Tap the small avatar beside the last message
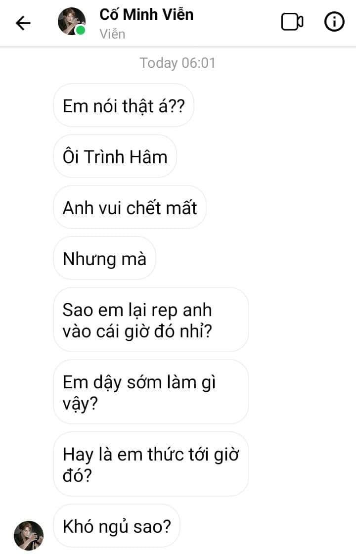This screenshot has width=356, height=556. pyautogui.click(x=29, y=535)
